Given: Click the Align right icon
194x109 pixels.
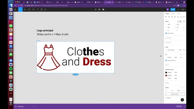Looking at the screenshot, I should pyautogui.click(x=172, y=17).
